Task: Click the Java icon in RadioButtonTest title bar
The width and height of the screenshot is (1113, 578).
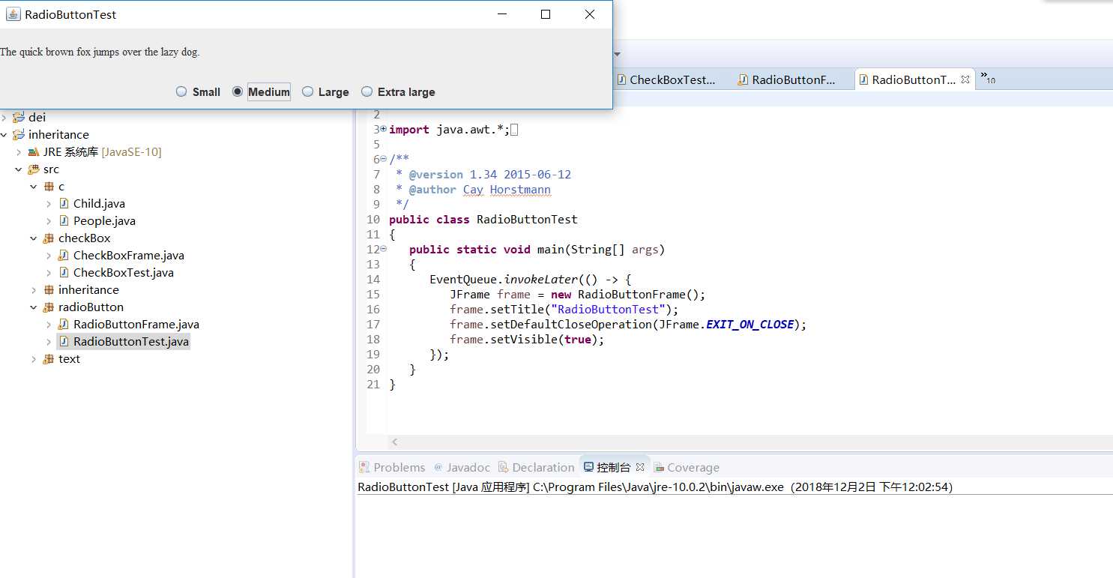Action: tap(13, 14)
